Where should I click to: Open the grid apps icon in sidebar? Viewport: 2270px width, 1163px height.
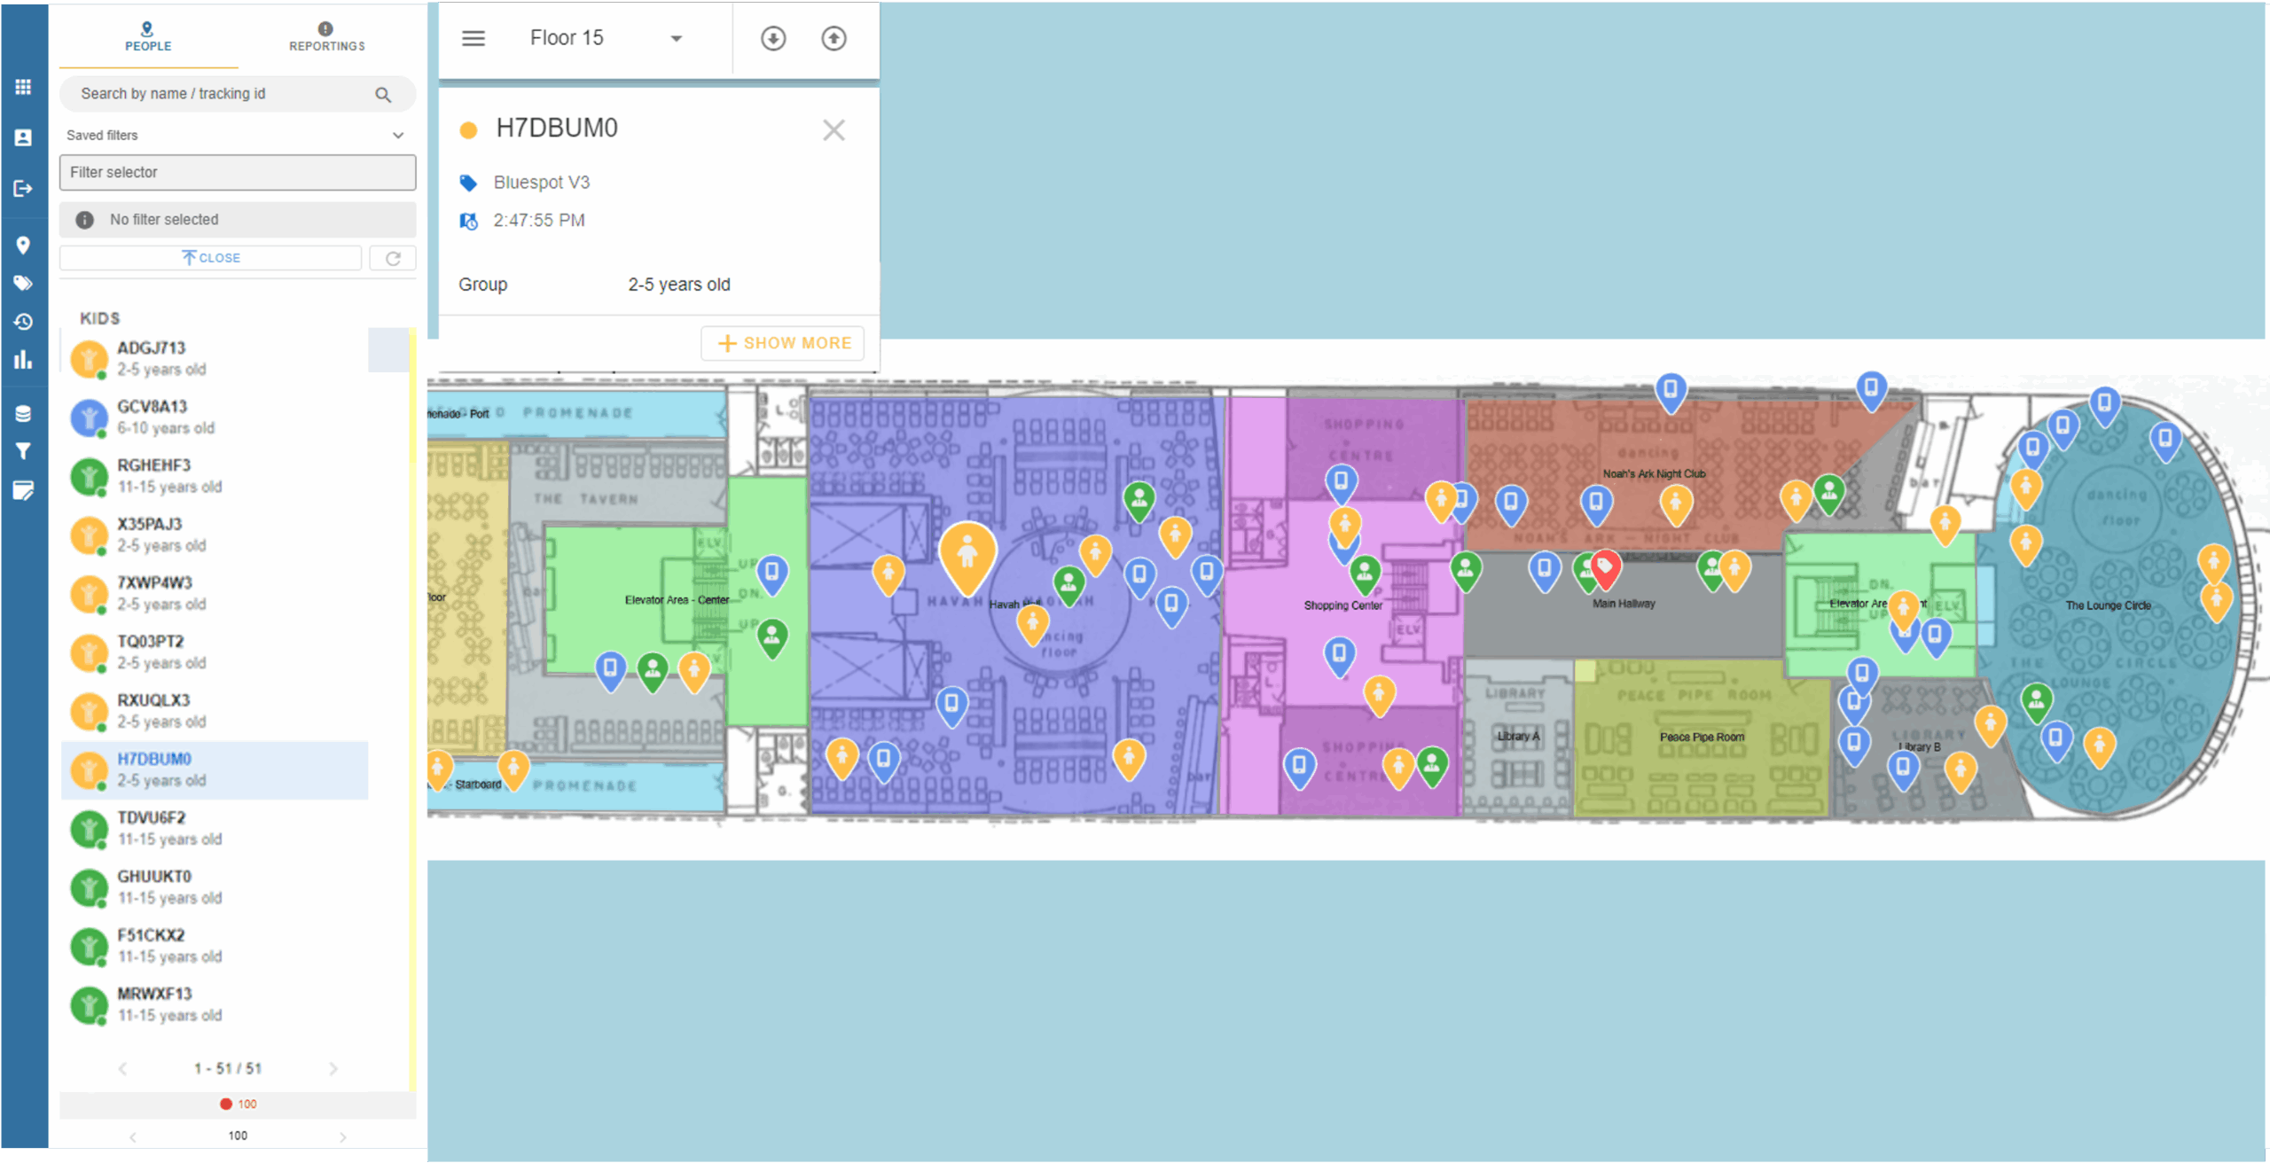pyautogui.click(x=23, y=87)
